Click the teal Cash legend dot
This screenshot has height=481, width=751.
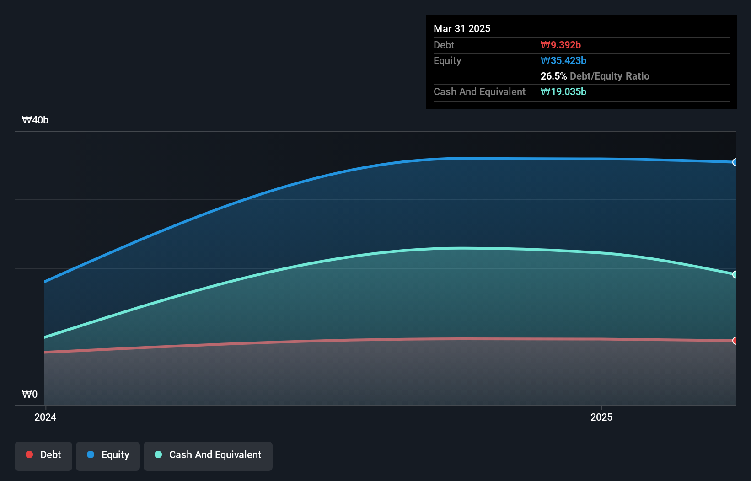pos(158,454)
